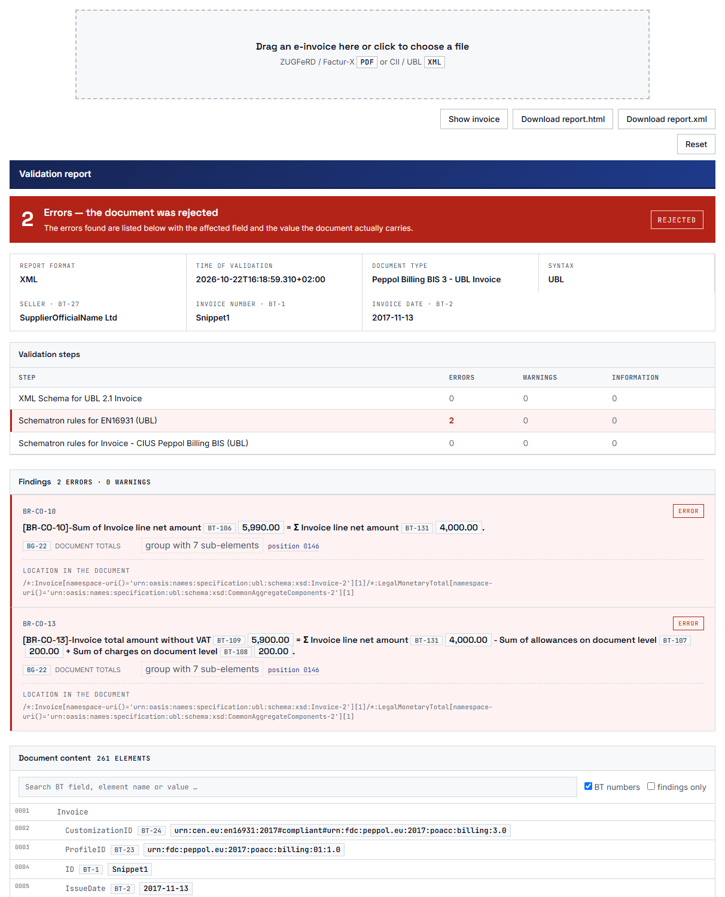Click the WARNINGS column header
This screenshot has width=725, height=897.
click(x=540, y=377)
